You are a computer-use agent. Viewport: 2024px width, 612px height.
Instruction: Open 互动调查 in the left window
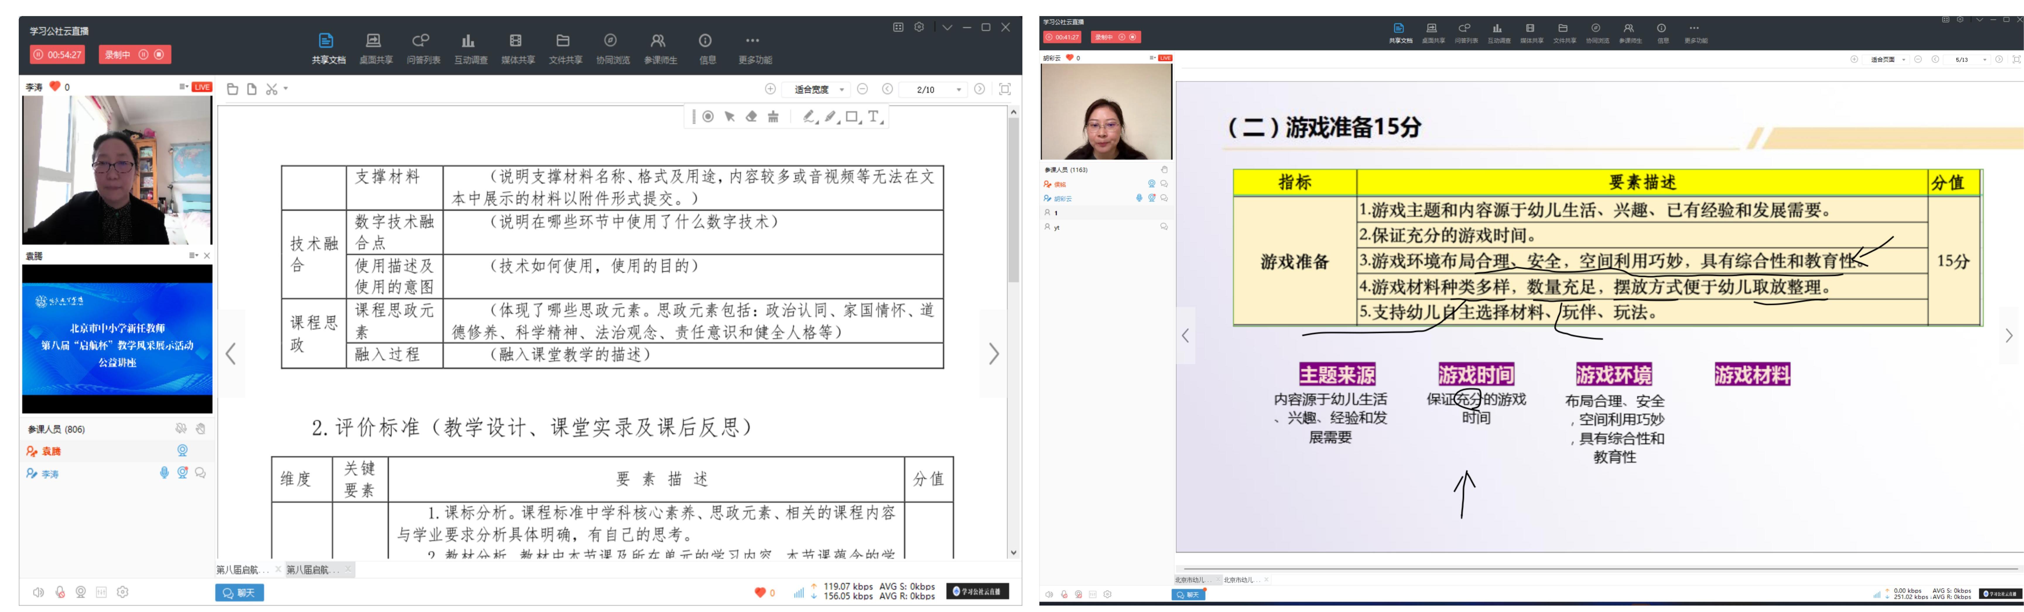(x=470, y=48)
